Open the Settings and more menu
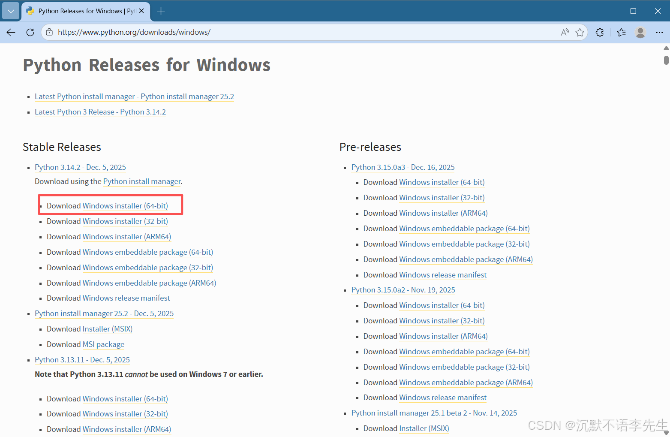670x437 pixels. pos(659,32)
